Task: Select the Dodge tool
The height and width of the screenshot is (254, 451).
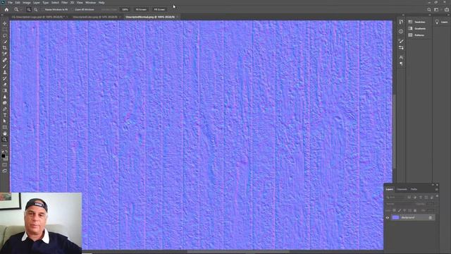Action: coord(5,103)
